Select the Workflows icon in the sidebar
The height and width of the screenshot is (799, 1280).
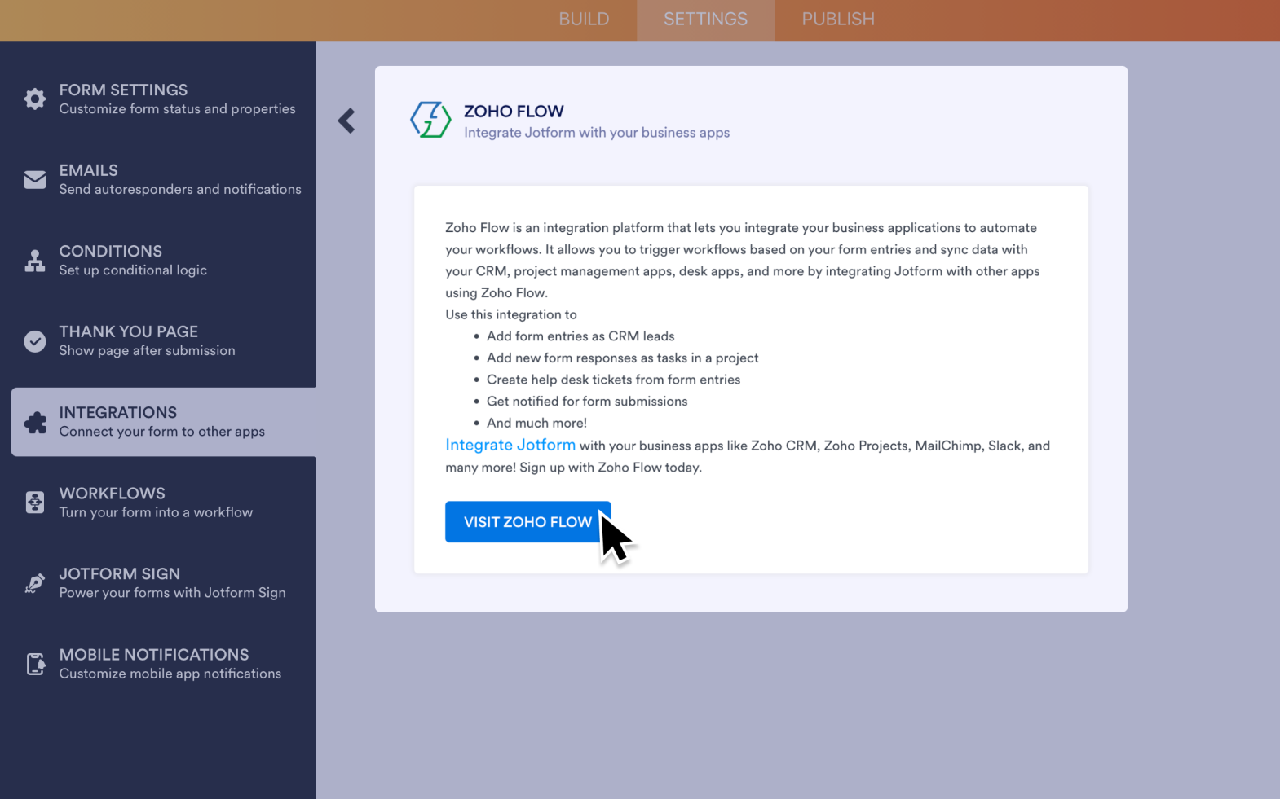[35, 503]
